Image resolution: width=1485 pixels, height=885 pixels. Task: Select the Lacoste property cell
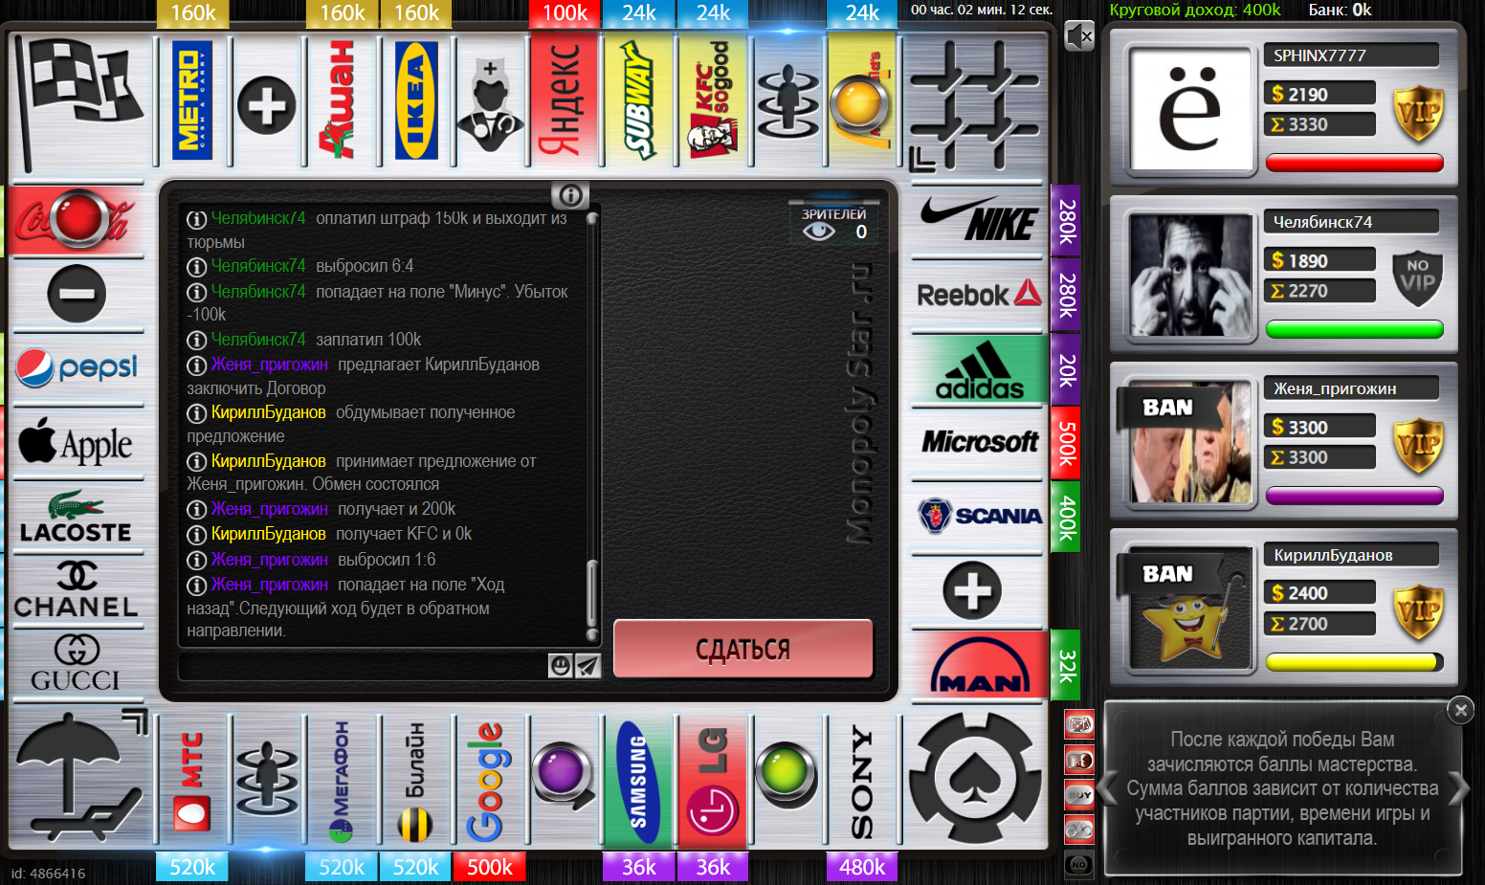pyautogui.click(x=77, y=517)
